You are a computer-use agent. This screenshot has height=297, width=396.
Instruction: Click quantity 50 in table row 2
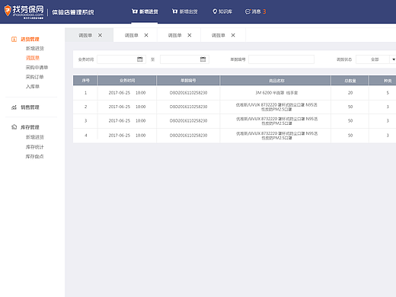350,107
